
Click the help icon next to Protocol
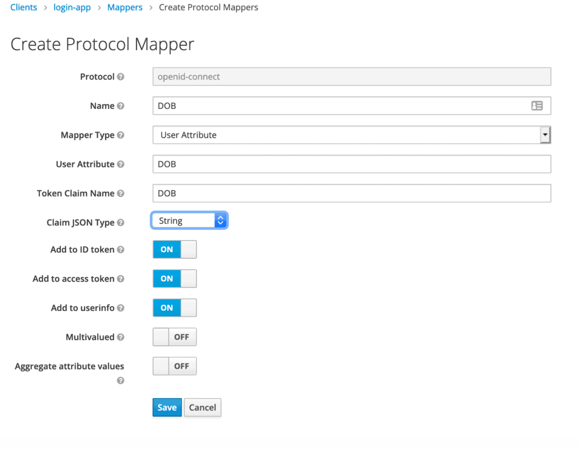[121, 77]
